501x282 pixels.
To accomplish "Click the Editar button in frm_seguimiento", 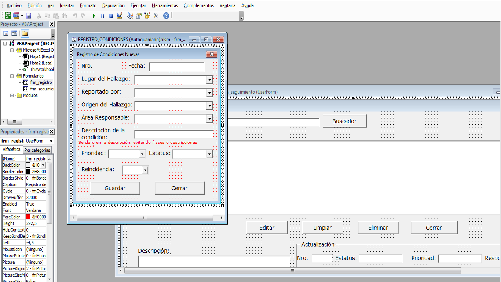I will pyautogui.click(x=267, y=228).
